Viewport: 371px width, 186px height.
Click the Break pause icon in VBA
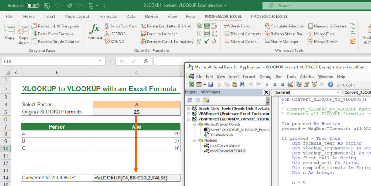point(275,85)
